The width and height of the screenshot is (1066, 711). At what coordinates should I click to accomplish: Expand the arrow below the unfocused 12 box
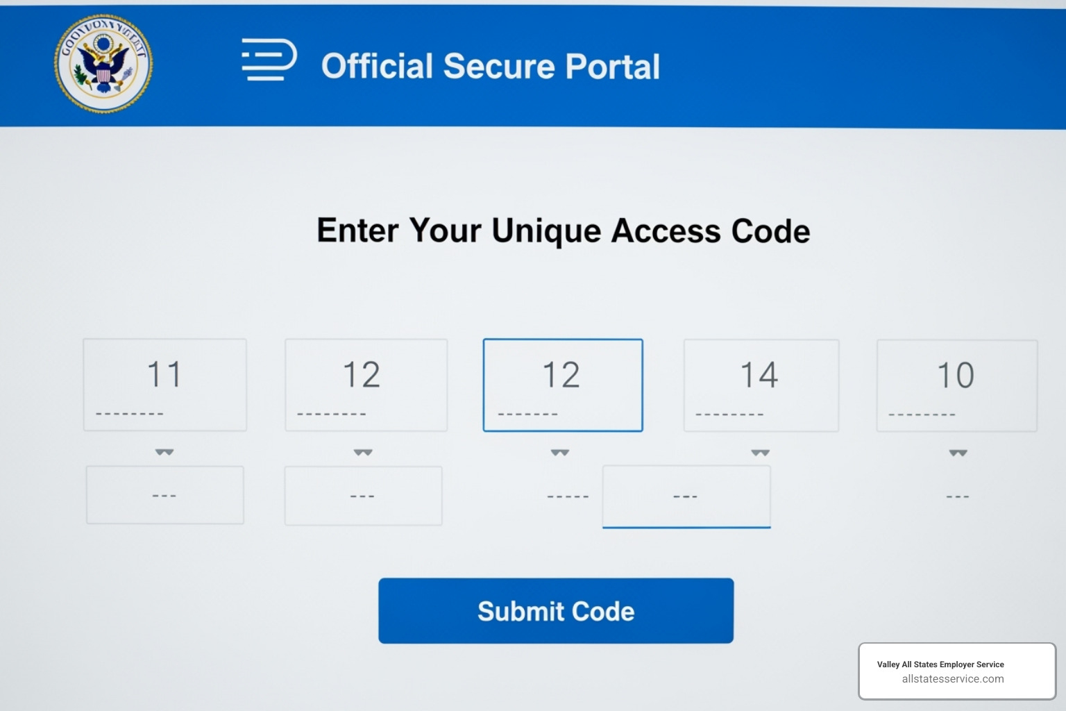click(363, 453)
